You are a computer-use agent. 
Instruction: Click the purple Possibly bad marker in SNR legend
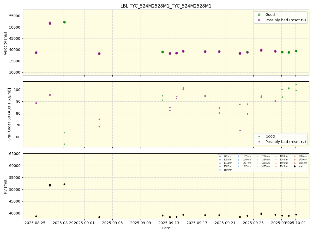click(259, 142)
